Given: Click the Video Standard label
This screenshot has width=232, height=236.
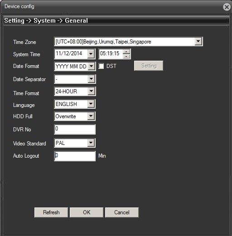Looking at the screenshot, I should point(29,144).
